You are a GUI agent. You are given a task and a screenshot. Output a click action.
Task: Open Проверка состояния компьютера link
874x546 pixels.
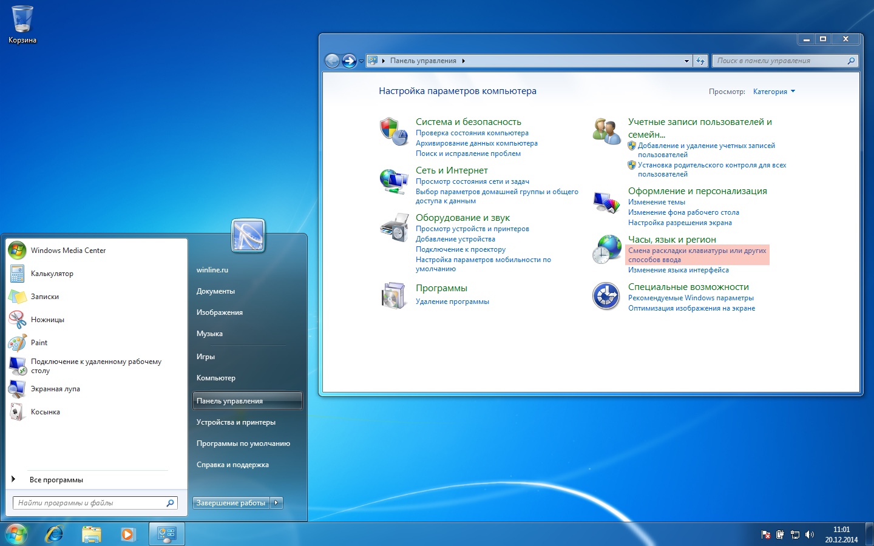pyautogui.click(x=472, y=133)
